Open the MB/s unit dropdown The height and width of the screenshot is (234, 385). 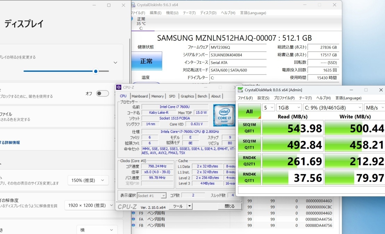[x=375, y=108]
